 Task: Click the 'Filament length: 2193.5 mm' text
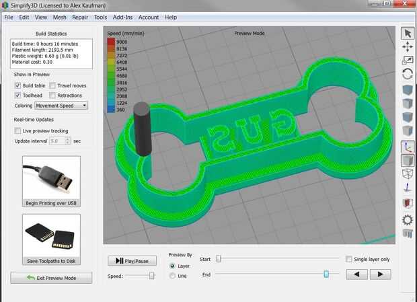point(42,50)
